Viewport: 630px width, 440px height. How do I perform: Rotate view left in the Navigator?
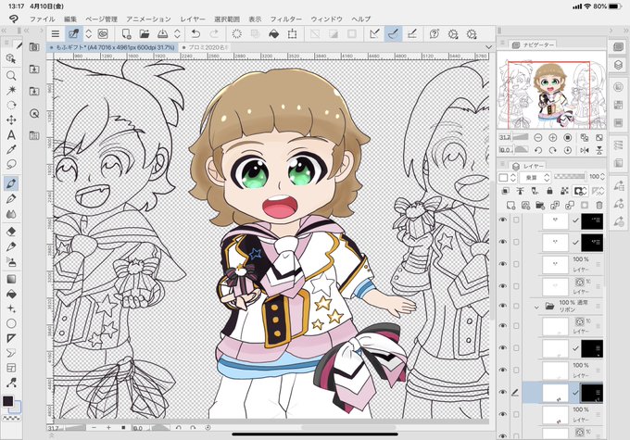pos(538,150)
